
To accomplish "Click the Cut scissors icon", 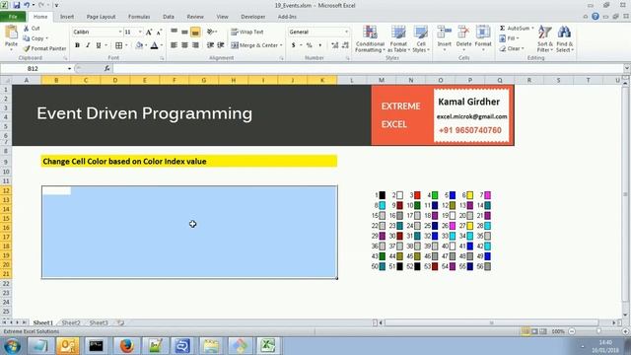I will click(27, 29).
